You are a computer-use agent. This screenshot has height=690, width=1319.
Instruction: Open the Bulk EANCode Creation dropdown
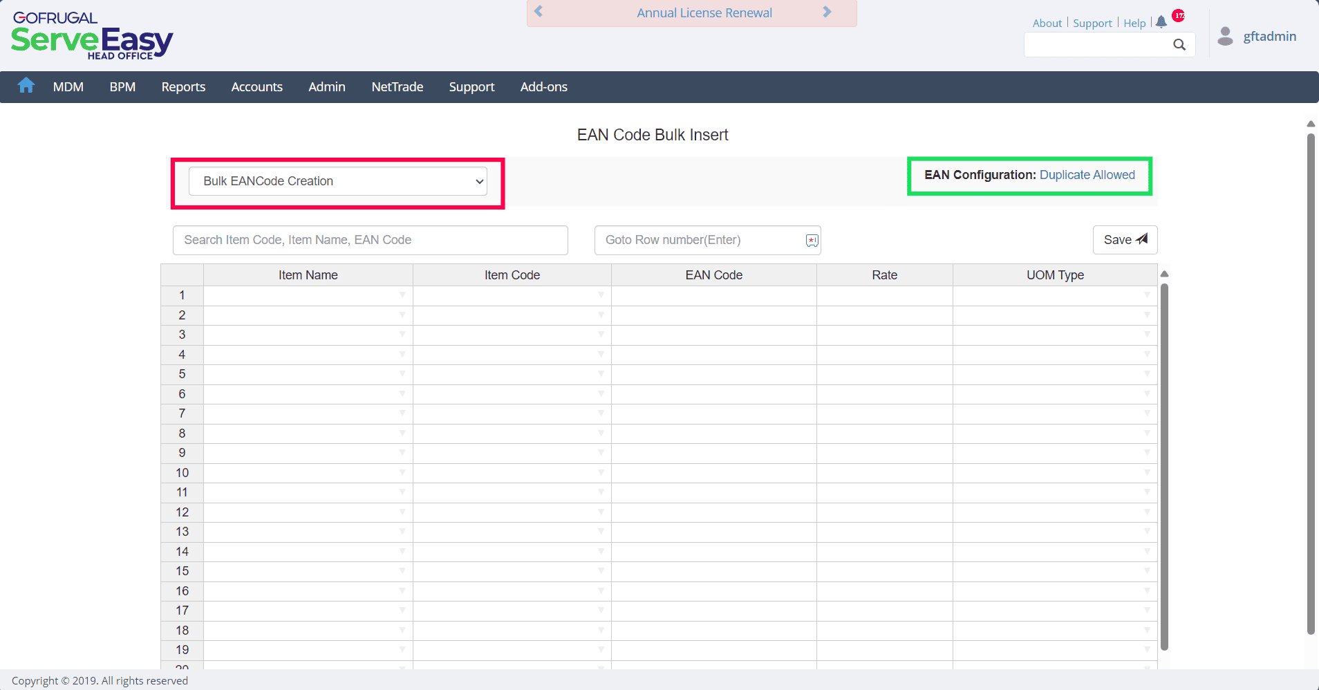(x=338, y=181)
